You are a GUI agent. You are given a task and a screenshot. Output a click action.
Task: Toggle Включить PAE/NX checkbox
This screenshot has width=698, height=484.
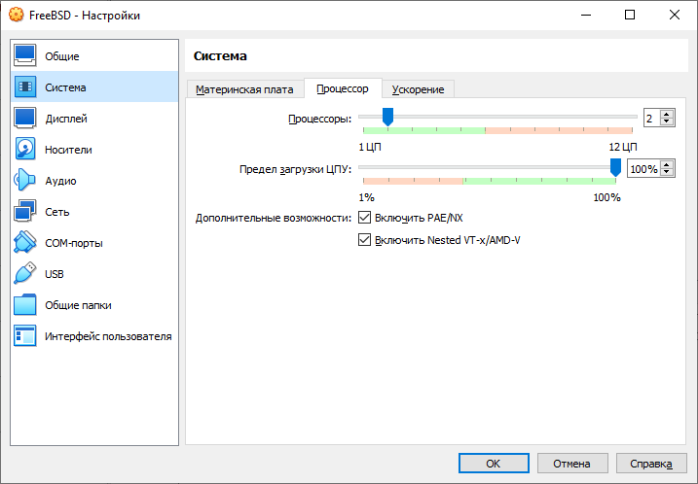pos(365,218)
